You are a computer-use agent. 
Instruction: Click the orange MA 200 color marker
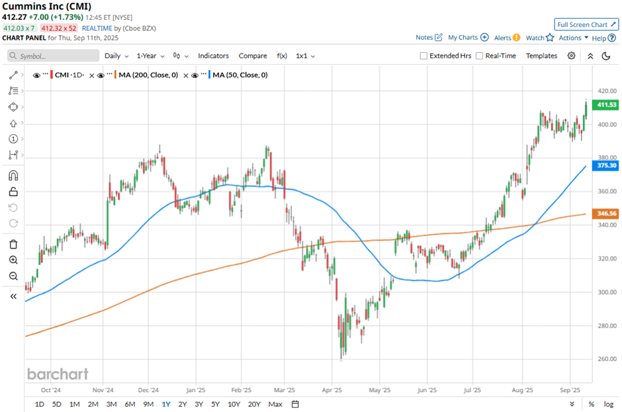[115, 75]
